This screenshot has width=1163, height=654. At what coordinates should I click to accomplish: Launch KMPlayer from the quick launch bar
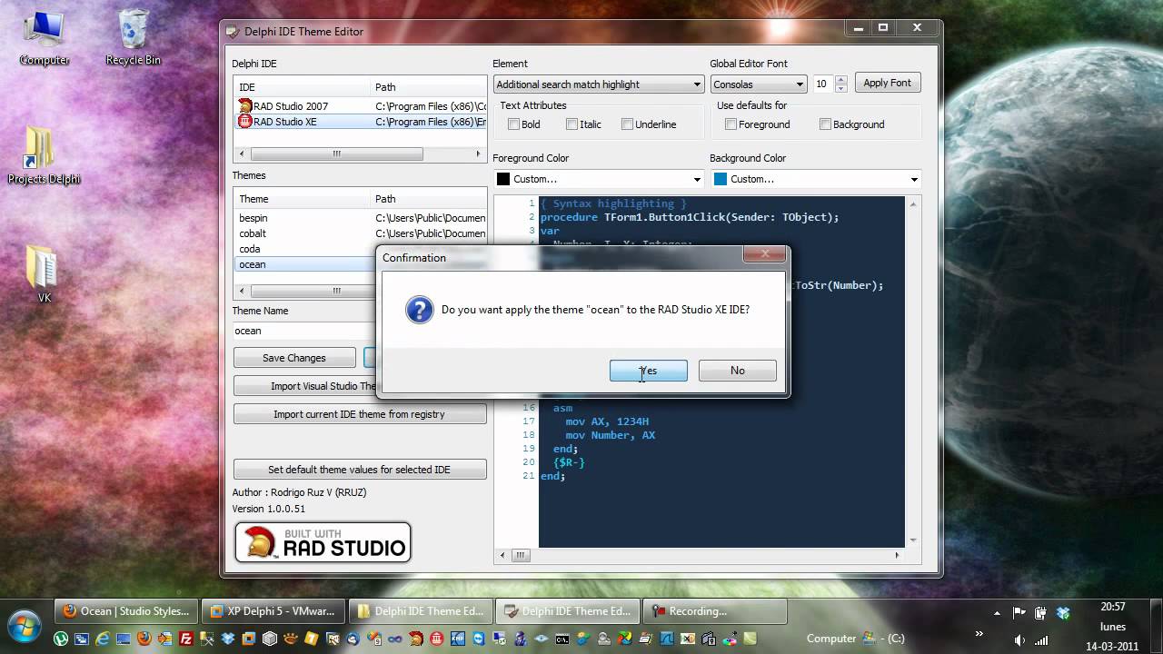458,639
